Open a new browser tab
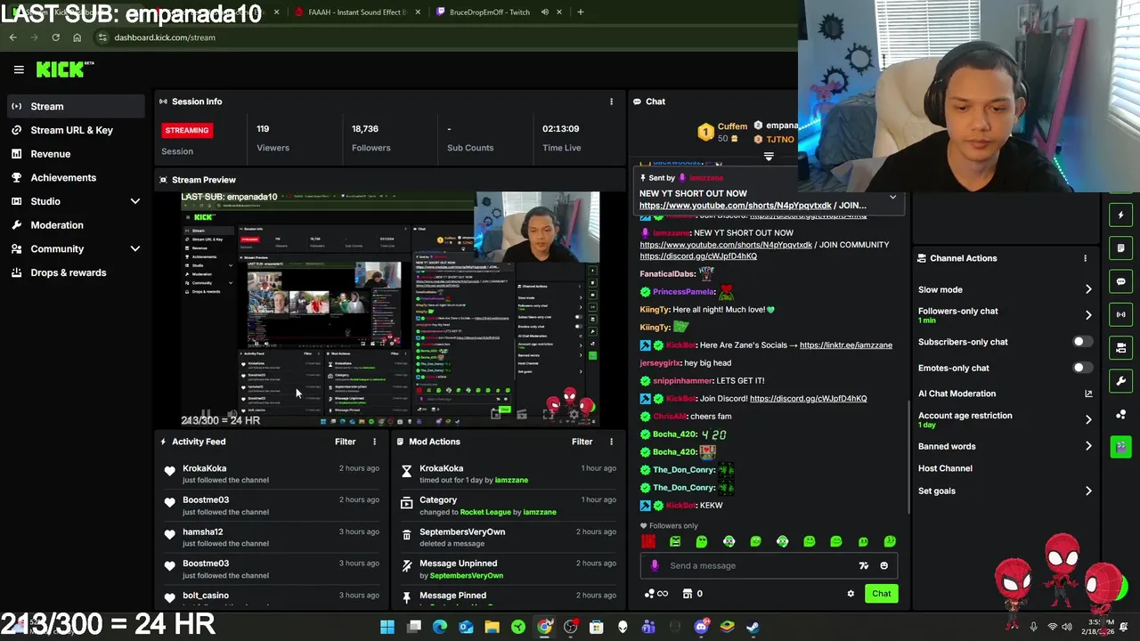1140x641 pixels. tap(580, 12)
